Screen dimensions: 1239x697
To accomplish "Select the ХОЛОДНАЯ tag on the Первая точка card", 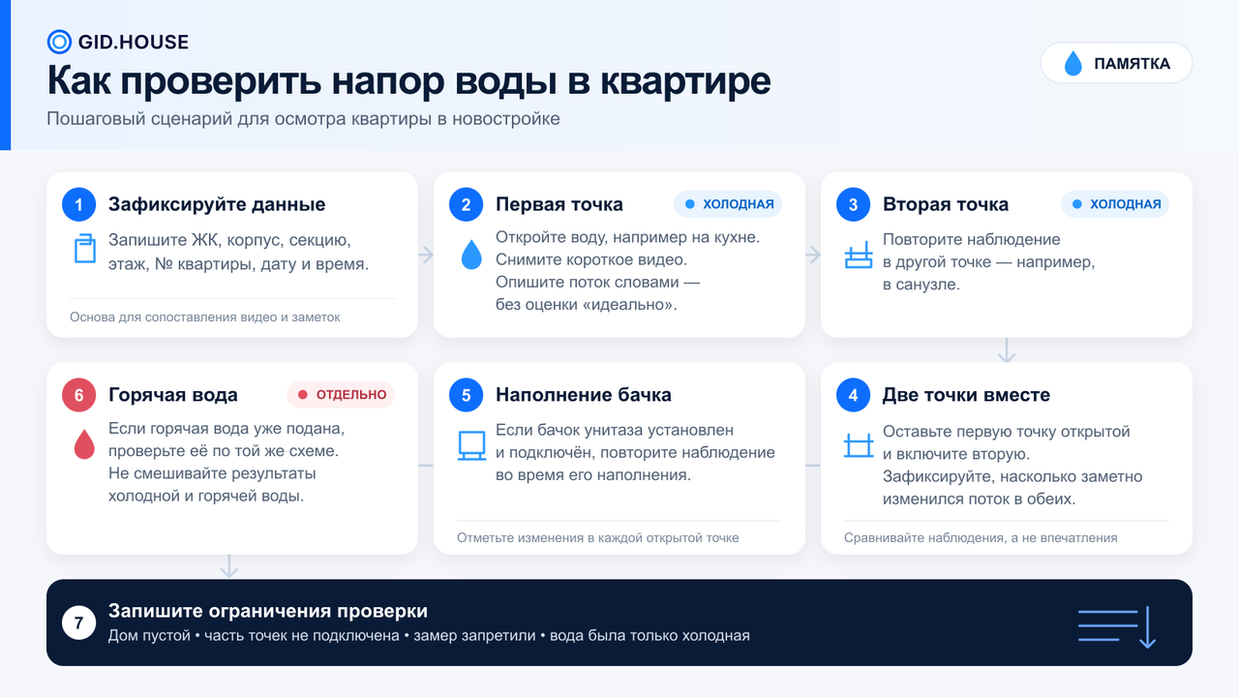I will (728, 204).
